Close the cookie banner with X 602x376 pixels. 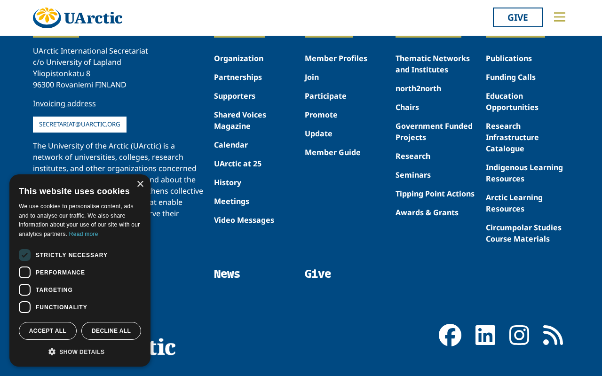coord(140,184)
